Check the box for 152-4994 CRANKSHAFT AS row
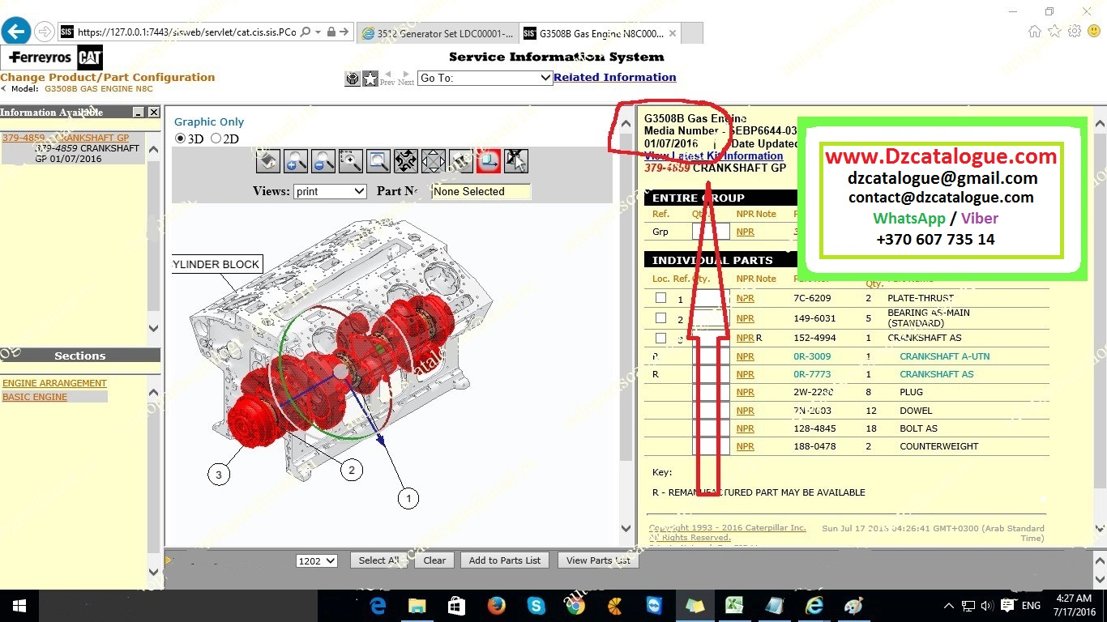This screenshot has height=622, width=1107. pyautogui.click(x=660, y=338)
